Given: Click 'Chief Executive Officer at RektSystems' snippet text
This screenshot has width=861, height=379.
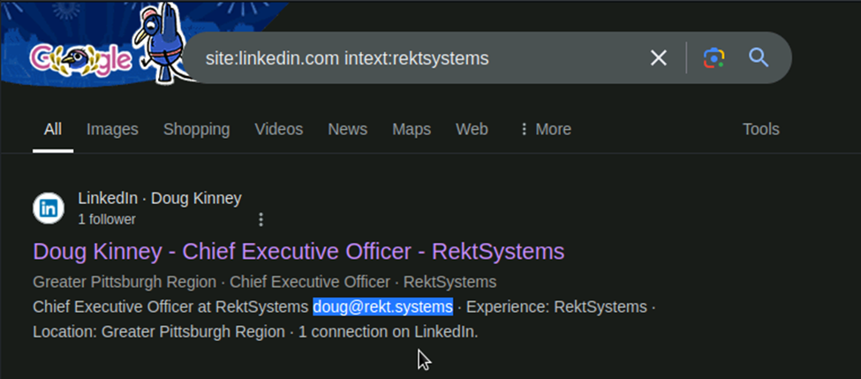Looking at the screenshot, I should [x=170, y=307].
